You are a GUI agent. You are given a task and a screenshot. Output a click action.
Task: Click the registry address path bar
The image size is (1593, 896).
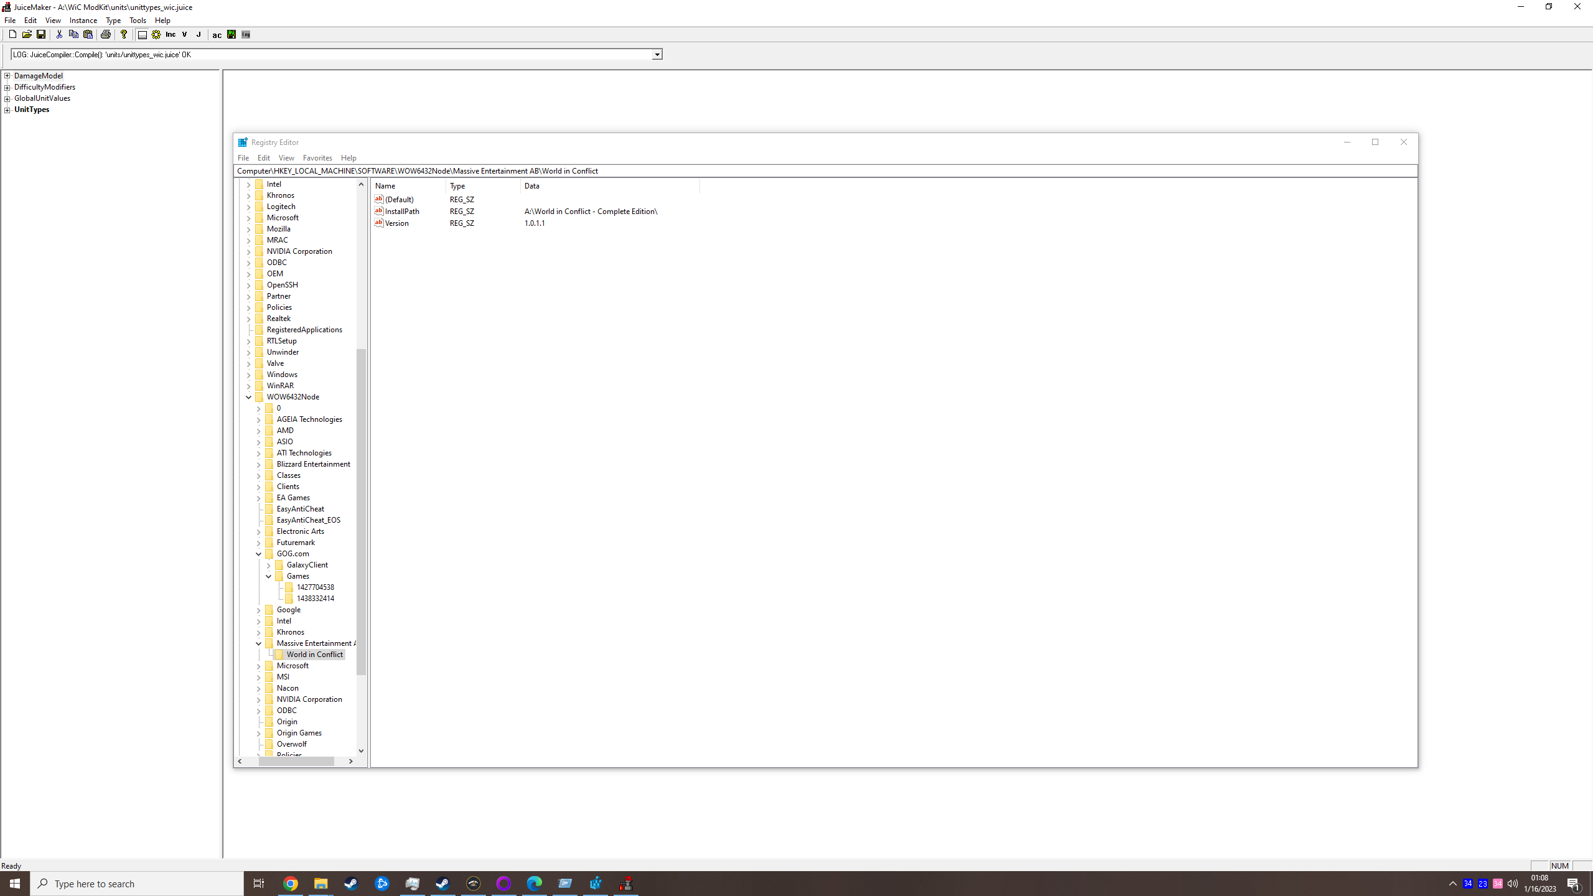click(x=825, y=171)
